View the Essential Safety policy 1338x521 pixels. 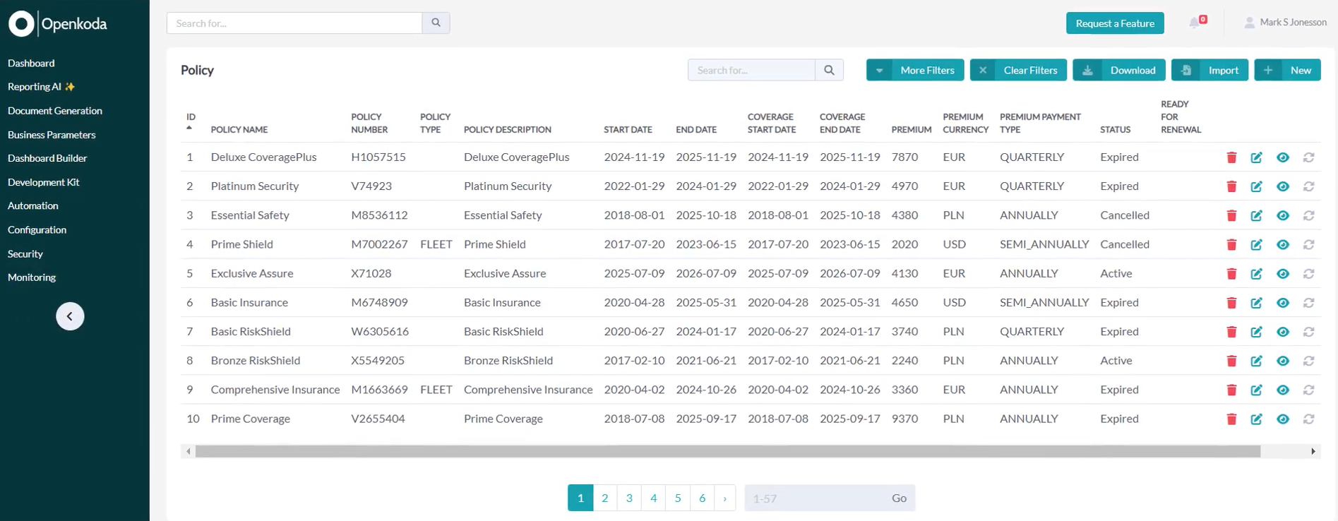(1283, 215)
